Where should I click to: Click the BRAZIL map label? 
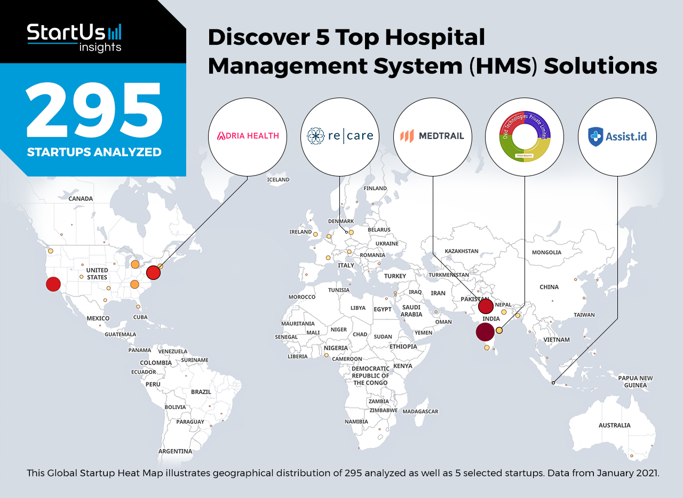coord(201,392)
